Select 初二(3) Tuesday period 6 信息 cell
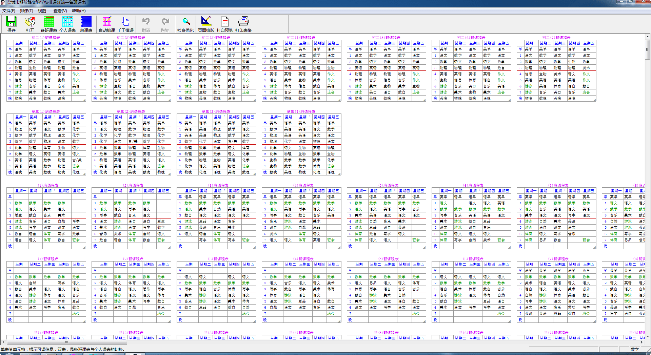This screenshot has height=355, width=651. (x=205, y=86)
